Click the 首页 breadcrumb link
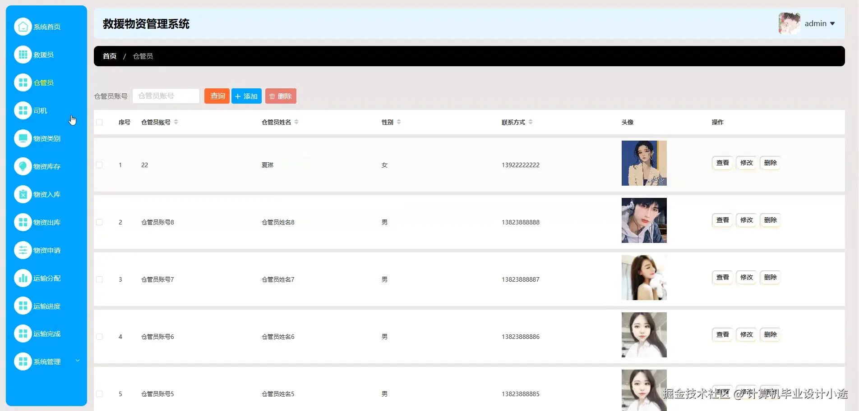Viewport: 859px width, 411px height. coord(110,56)
